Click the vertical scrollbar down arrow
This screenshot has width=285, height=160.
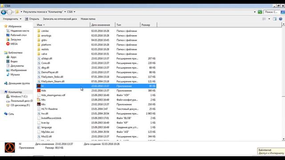click(x=283, y=139)
